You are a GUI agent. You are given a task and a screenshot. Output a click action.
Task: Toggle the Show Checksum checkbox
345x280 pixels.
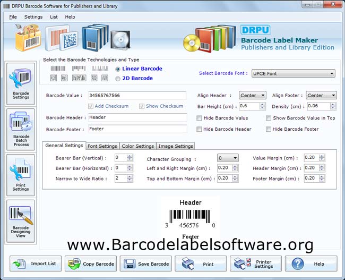pos(142,106)
